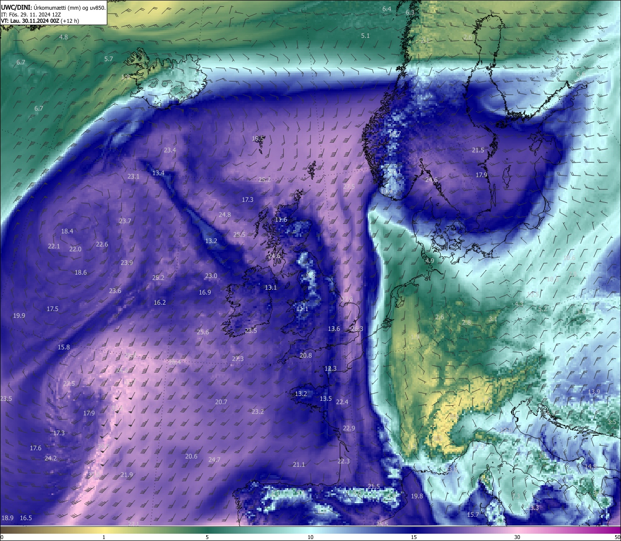The width and height of the screenshot is (621, 541).
Task: Click the 5.1 value label
Action: tap(365, 36)
